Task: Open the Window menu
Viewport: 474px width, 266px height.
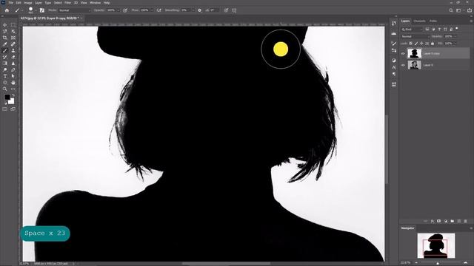Action: click(x=96, y=3)
